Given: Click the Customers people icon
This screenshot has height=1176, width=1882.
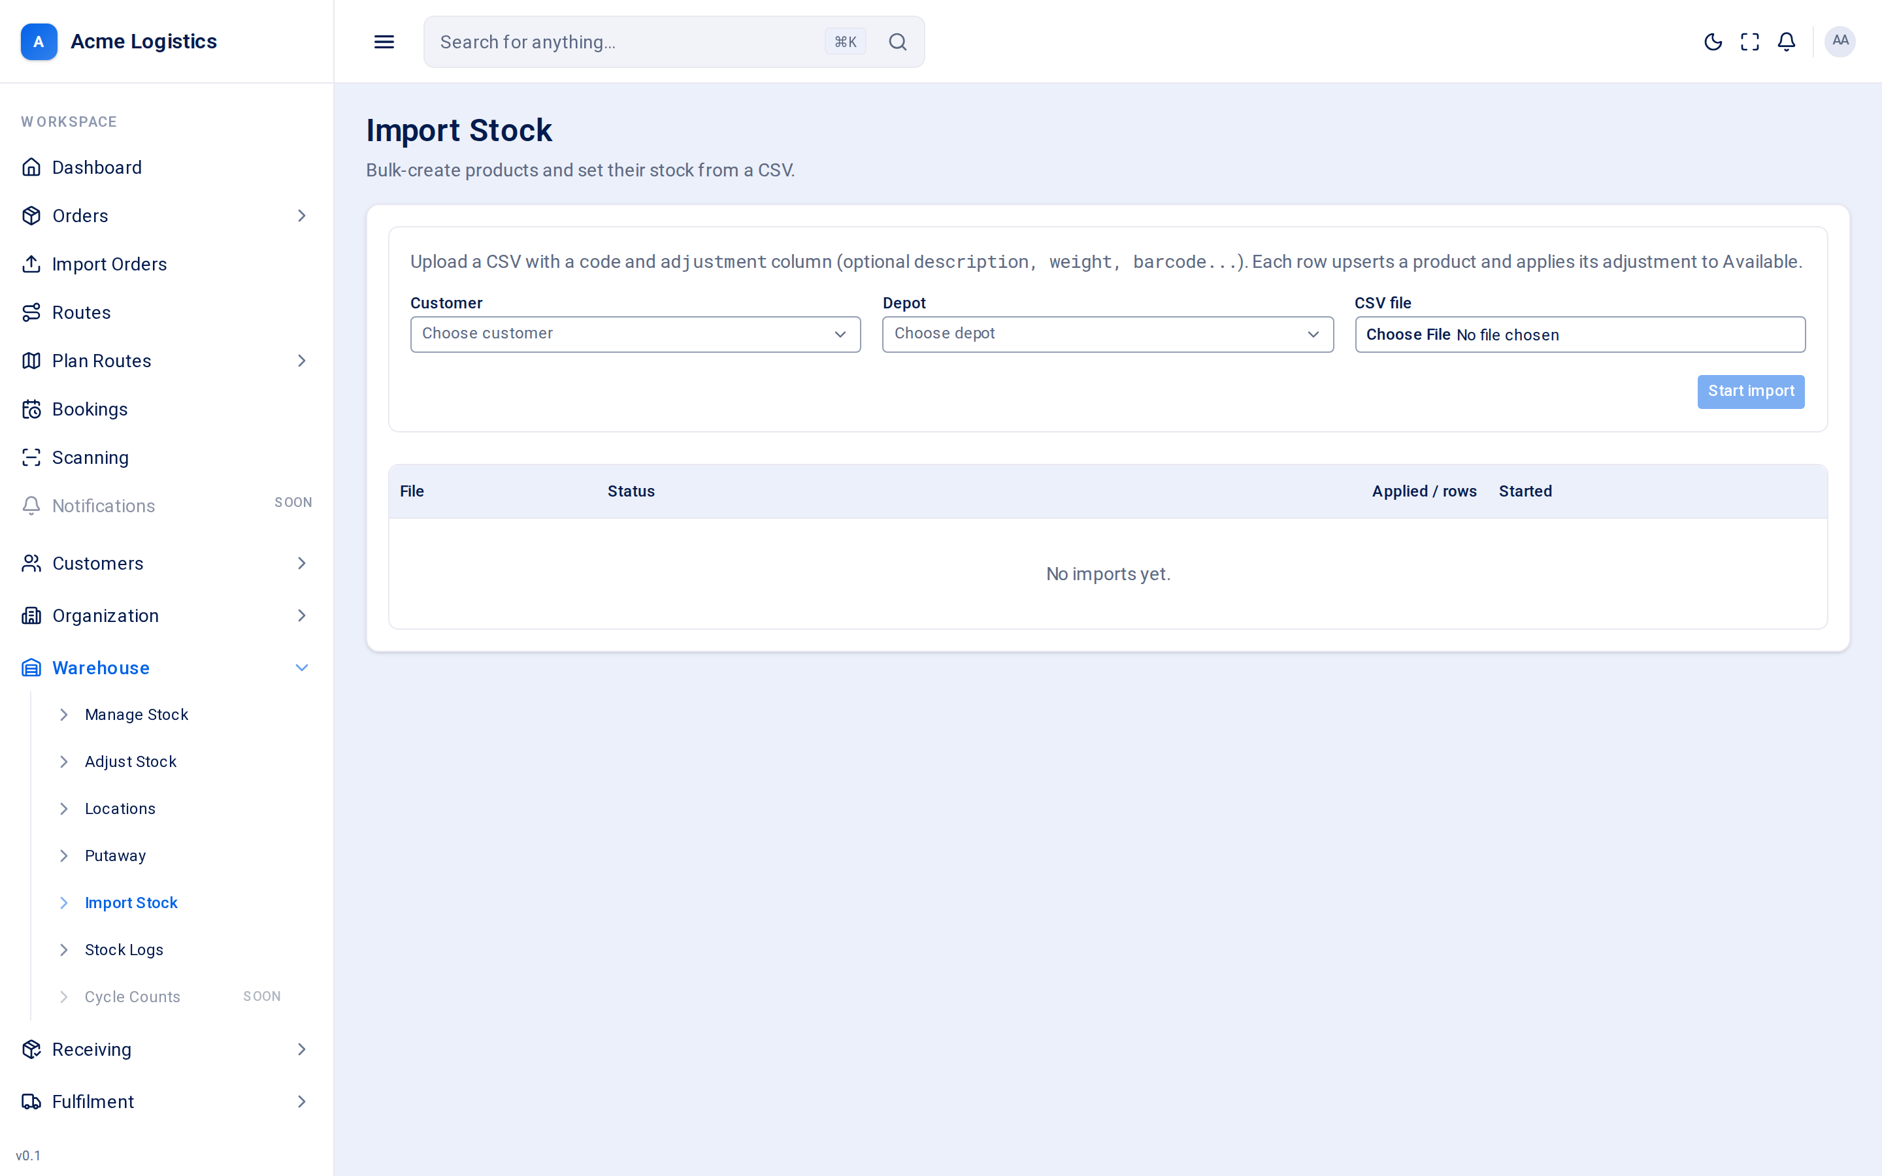Looking at the screenshot, I should (31, 563).
